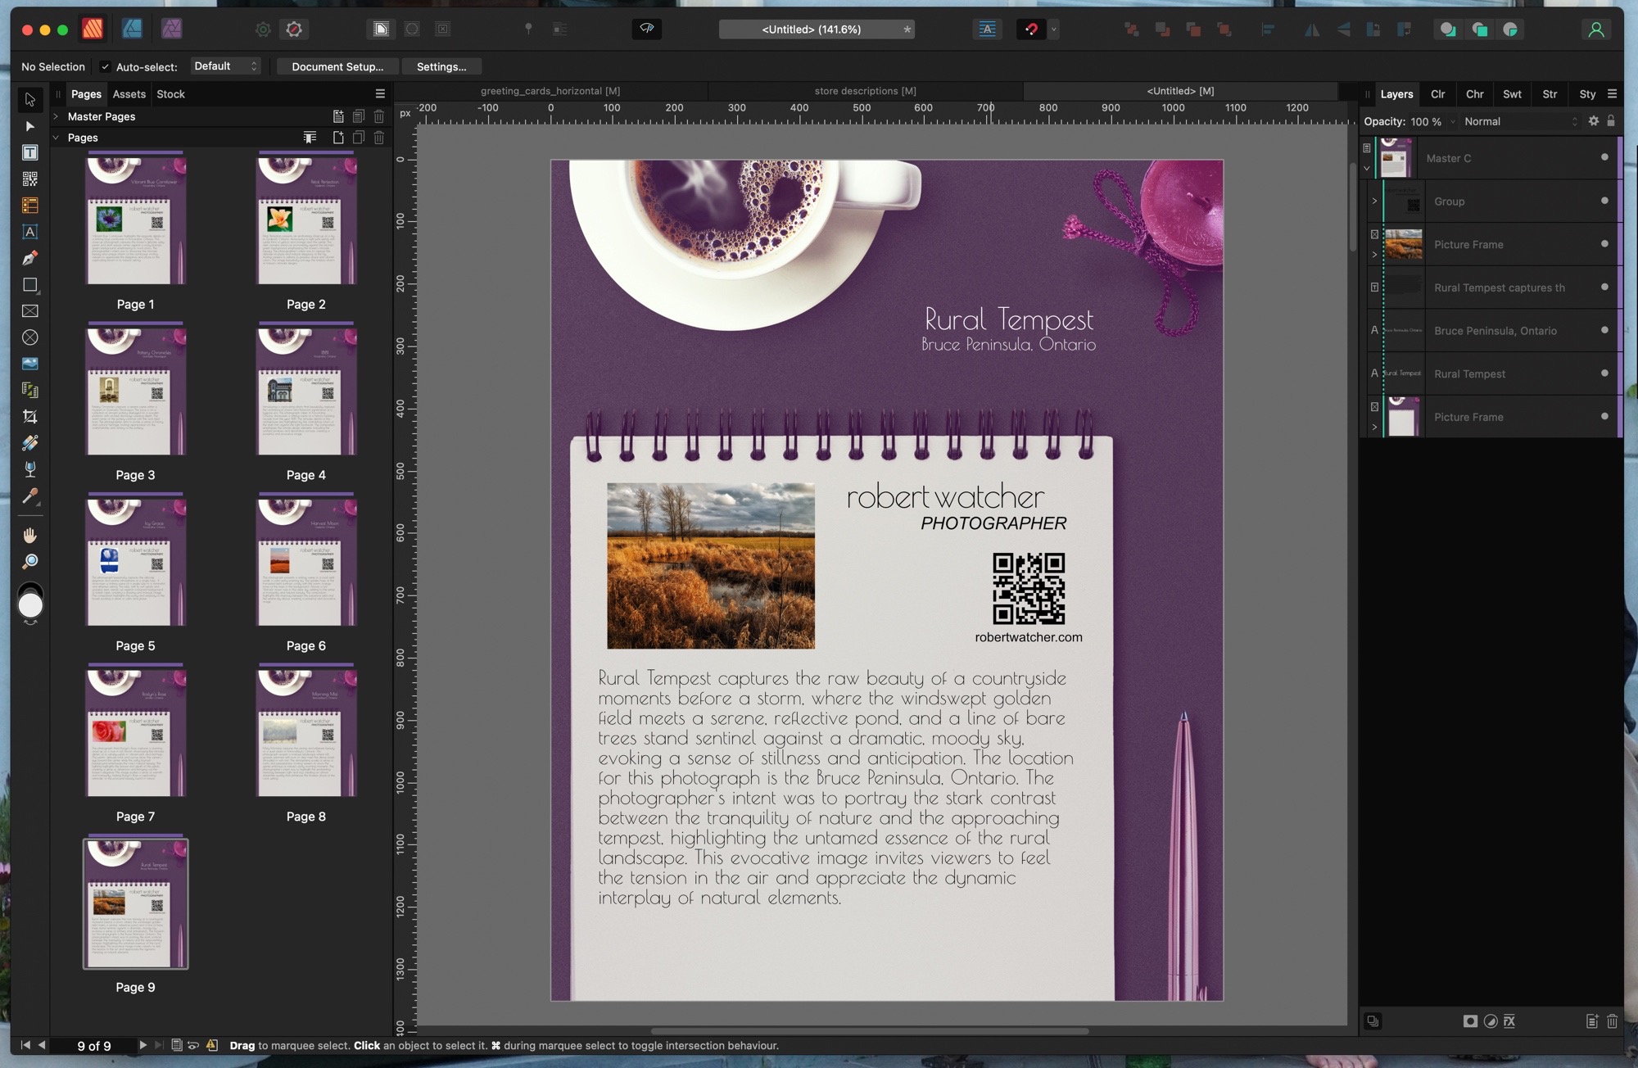Image resolution: width=1638 pixels, height=1068 pixels.
Task: Toggle the layer lock icon
Action: click(1611, 121)
